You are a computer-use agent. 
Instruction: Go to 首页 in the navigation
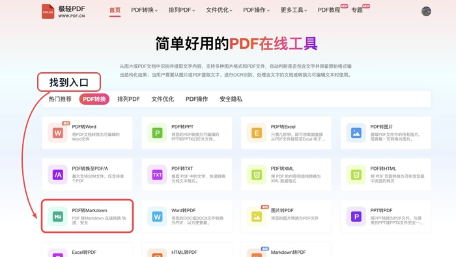pos(115,10)
